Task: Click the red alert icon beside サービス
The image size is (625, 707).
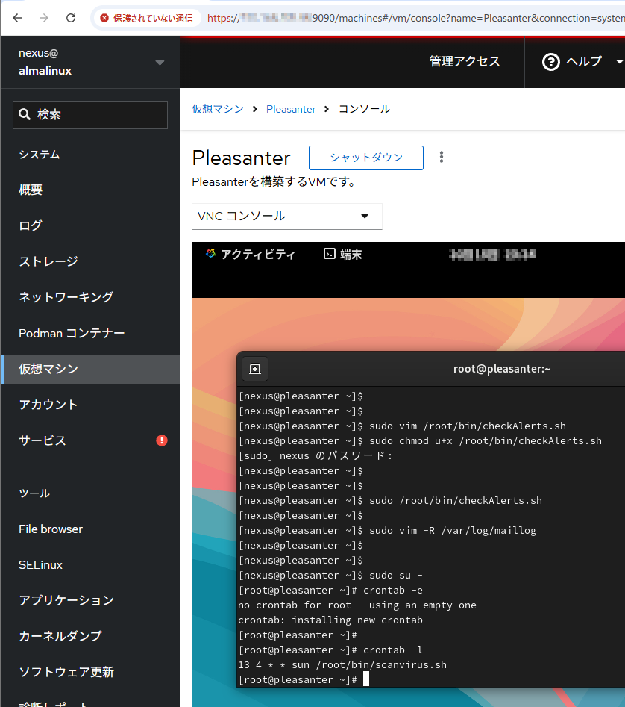Action: (x=162, y=440)
